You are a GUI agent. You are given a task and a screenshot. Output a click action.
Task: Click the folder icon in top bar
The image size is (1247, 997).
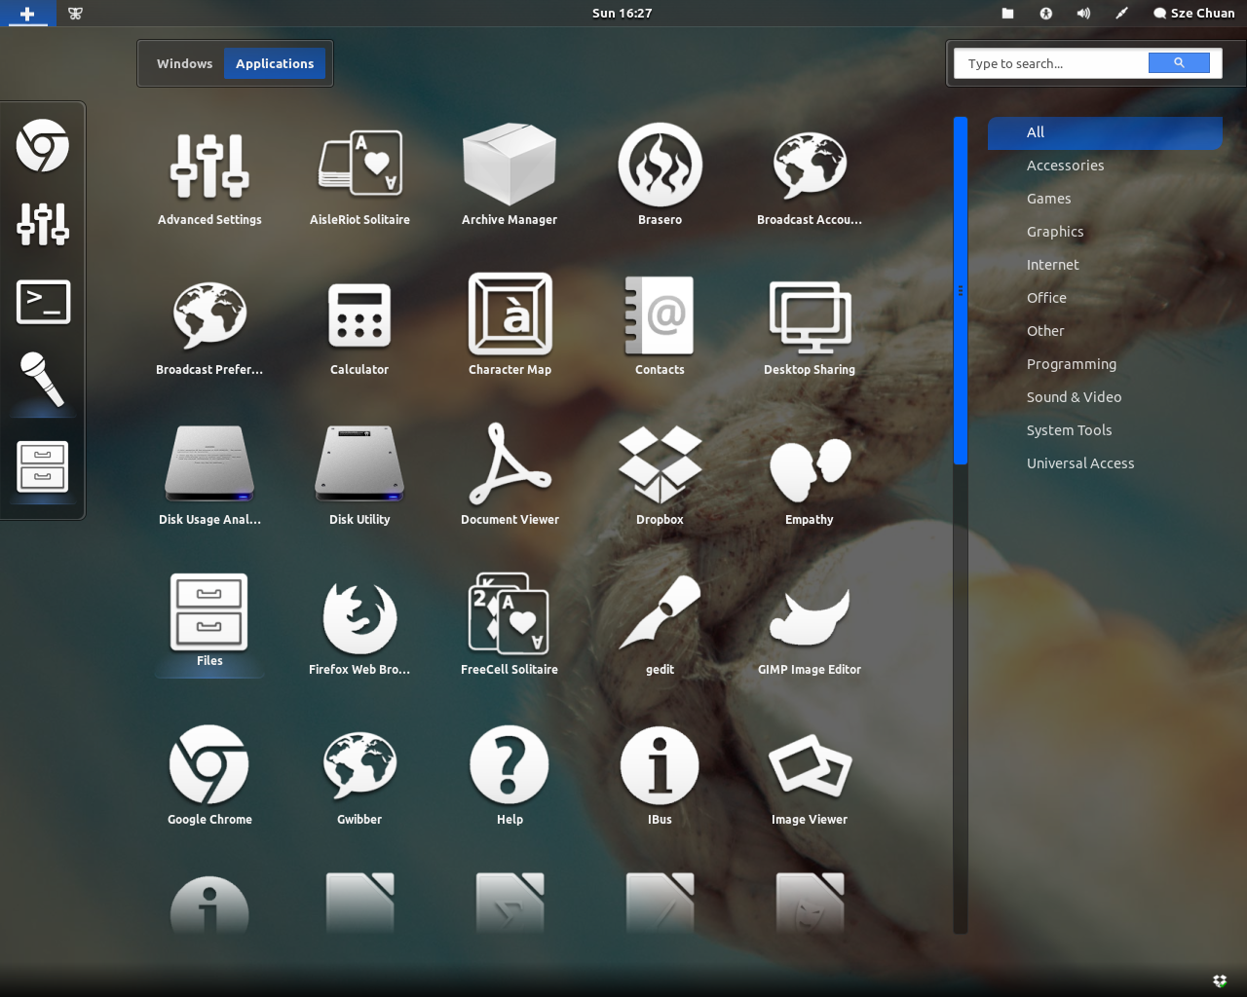[1007, 14]
